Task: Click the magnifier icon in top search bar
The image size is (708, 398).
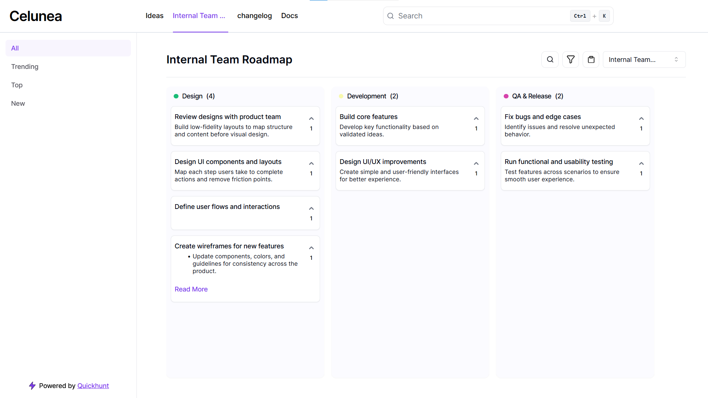Action: click(391, 16)
